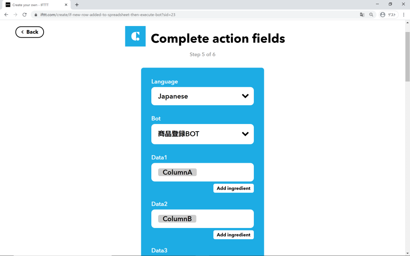Click the 'Data2' field label
This screenshot has width=410, height=256.
(159, 204)
